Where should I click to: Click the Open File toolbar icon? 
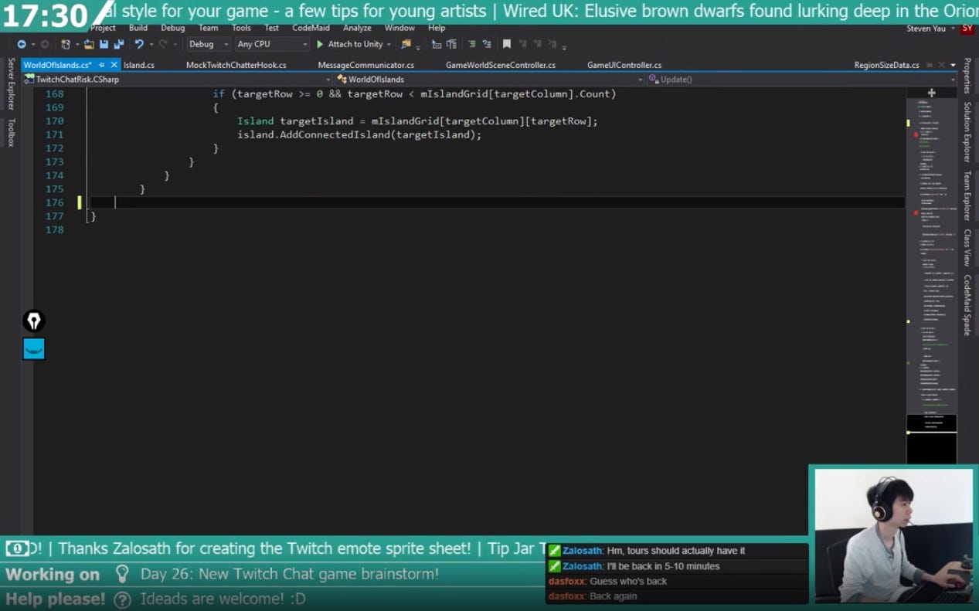coord(90,44)
